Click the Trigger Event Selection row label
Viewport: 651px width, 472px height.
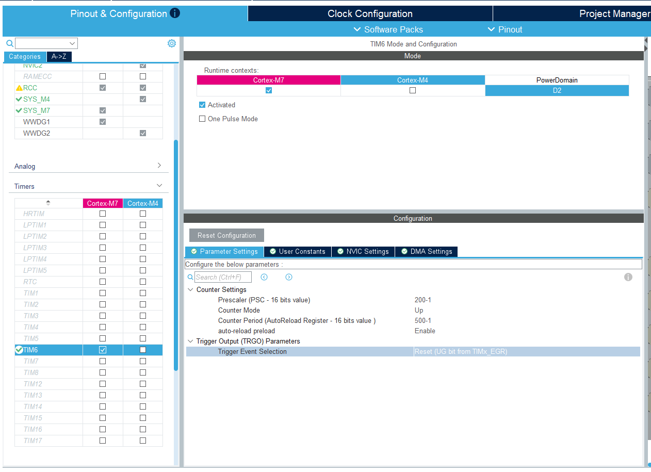tap(252, 351)
